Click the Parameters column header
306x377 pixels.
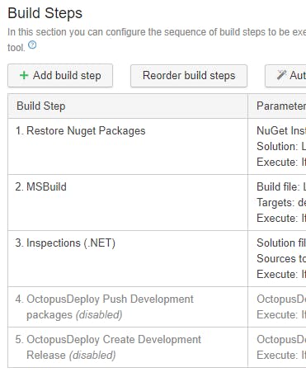(x=281, y=106)
